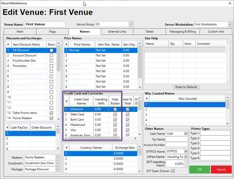This screenshot has width=234, height=179.
Task: Decrease the EFT Handling Fee% spinner
Action: 186,164
